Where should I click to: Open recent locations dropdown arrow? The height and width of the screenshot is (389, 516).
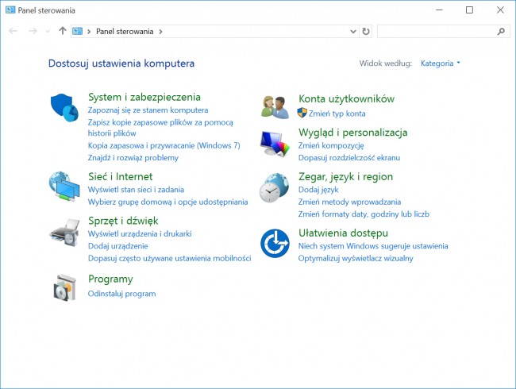tap(48, 32)
